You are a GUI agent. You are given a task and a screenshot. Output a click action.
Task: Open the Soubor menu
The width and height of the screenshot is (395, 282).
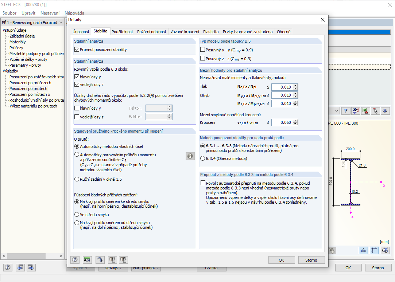pyautogui.click(x=9, y=13)
